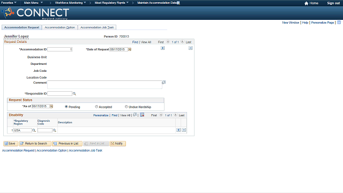Select the Pending status radio
343x193 pixels.
[x=66, y=107]
